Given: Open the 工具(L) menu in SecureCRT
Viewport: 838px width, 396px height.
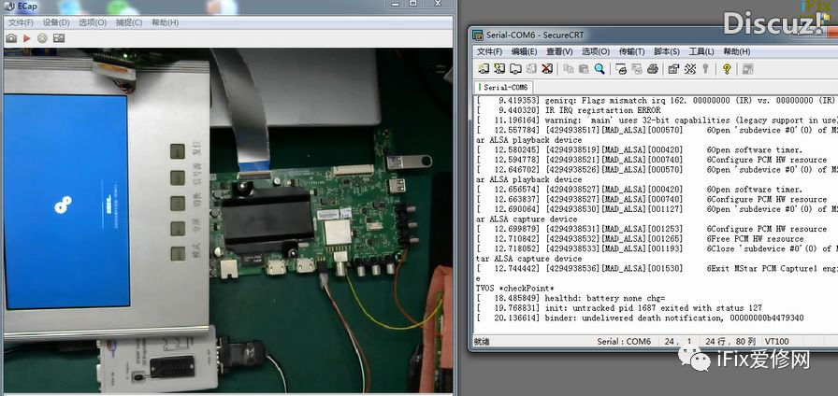Looking at the screenshot, I should (701, 51).
